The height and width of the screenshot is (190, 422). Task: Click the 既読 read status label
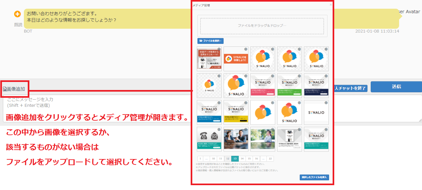[x=18, y=25]
